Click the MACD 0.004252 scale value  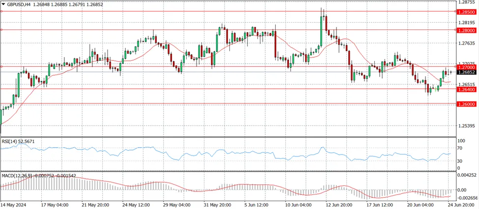(467, 175)
